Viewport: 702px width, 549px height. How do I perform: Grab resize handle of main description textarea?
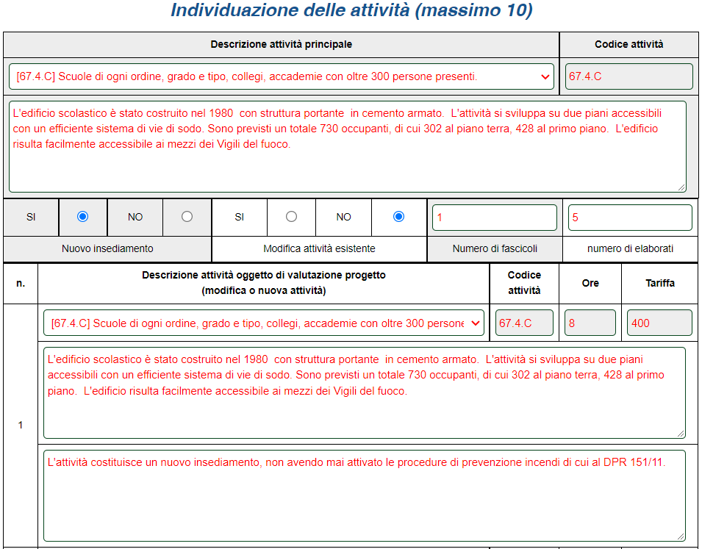coord(681,187)
